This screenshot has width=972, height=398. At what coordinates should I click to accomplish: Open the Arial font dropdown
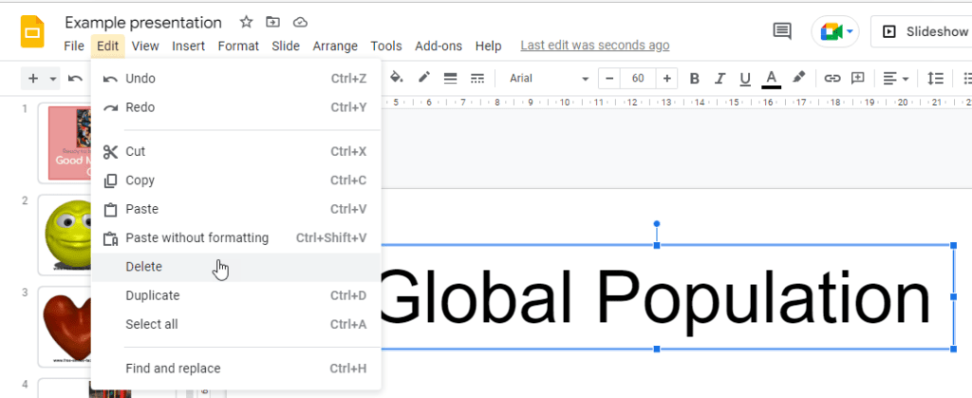click(549, 78)
